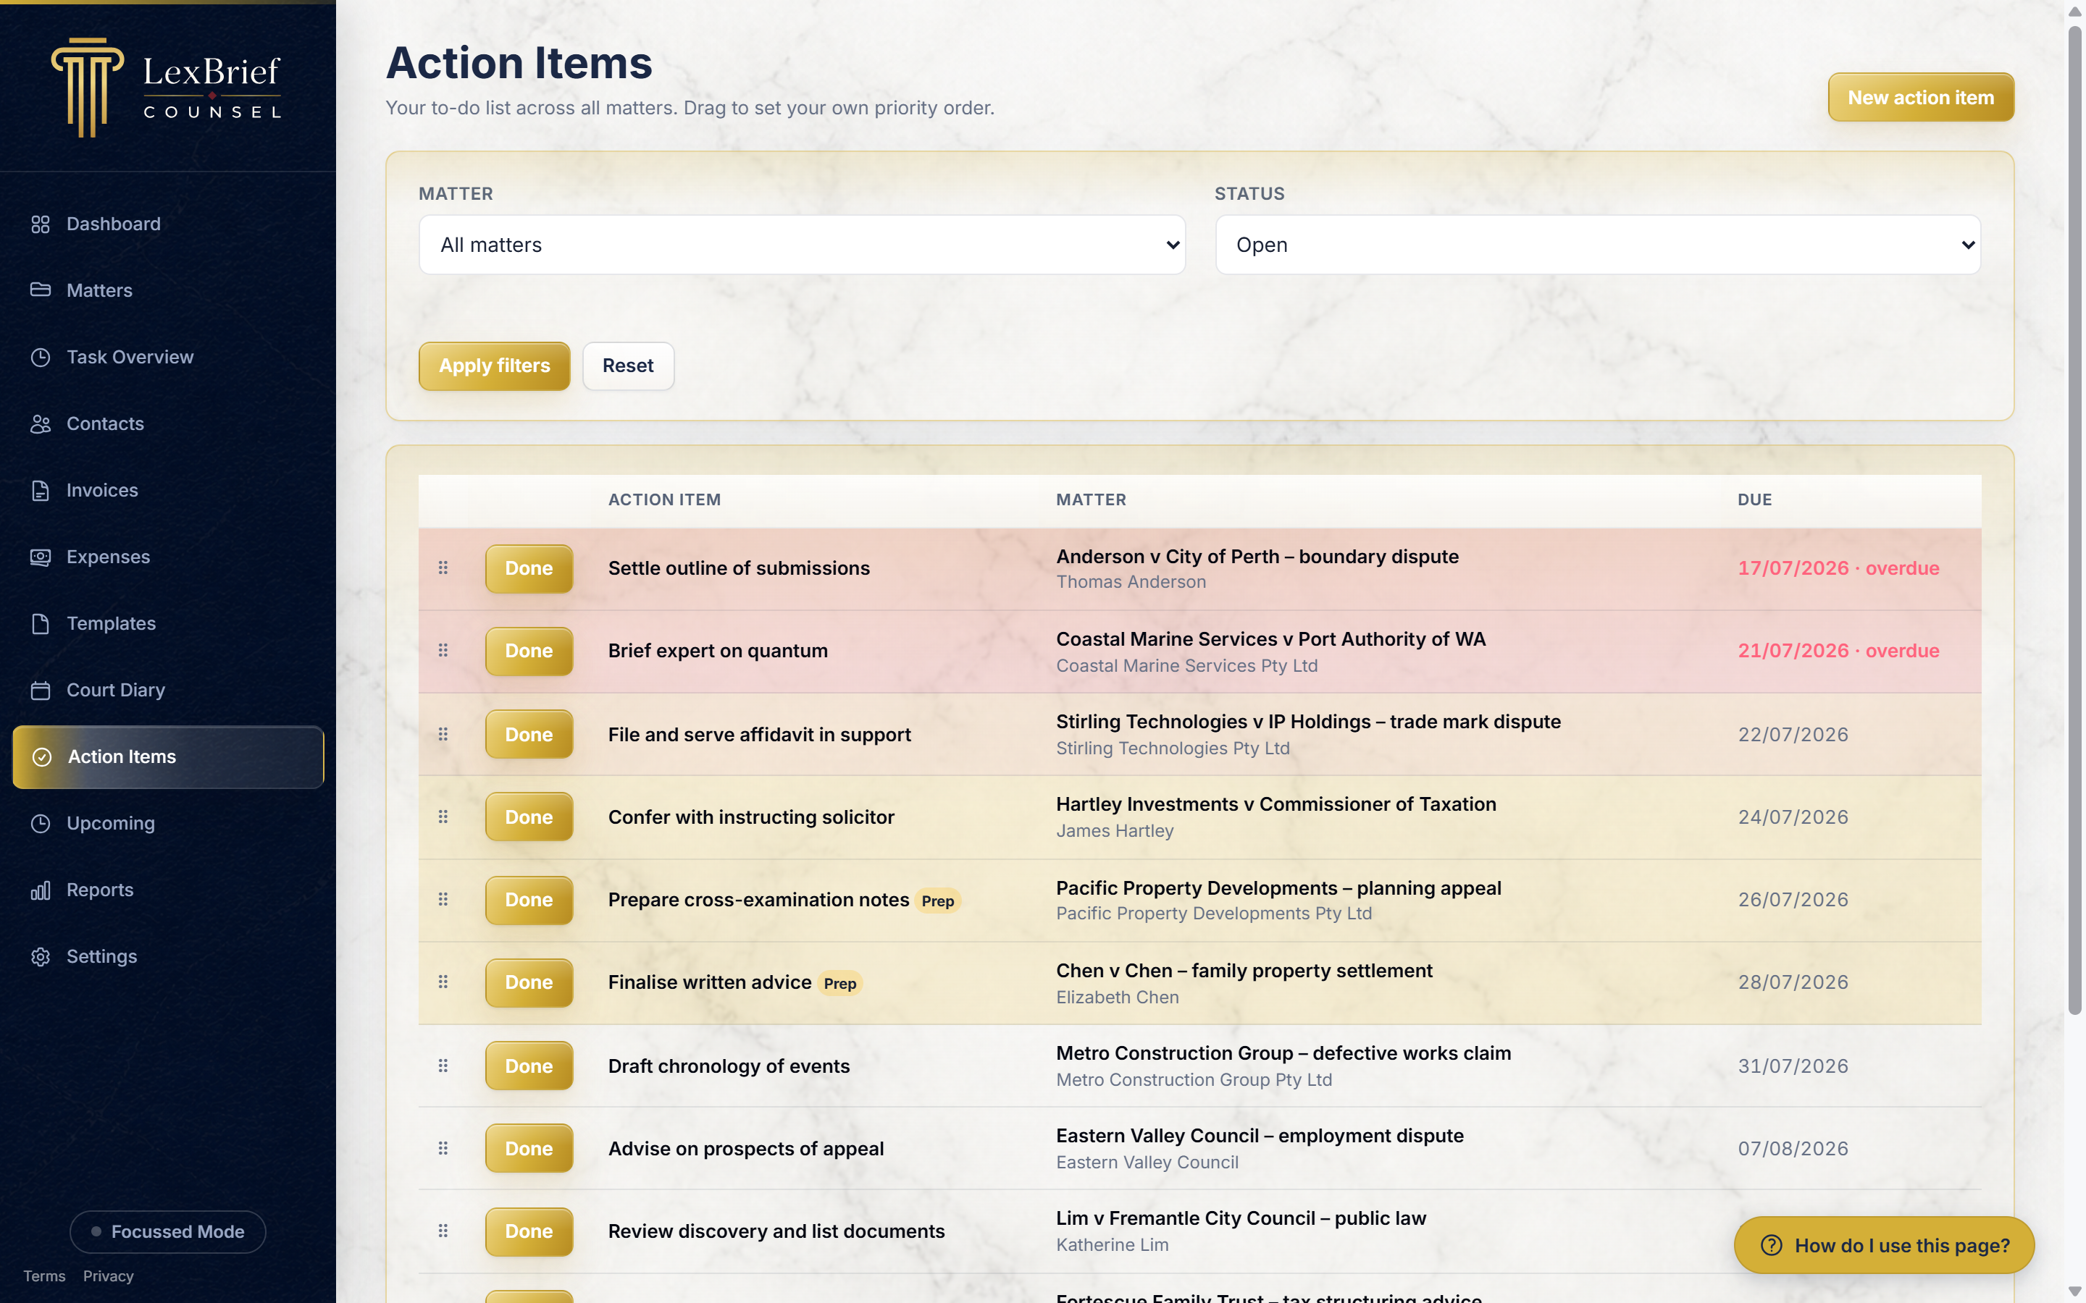Click the Invoices document icon

(41, 490)
